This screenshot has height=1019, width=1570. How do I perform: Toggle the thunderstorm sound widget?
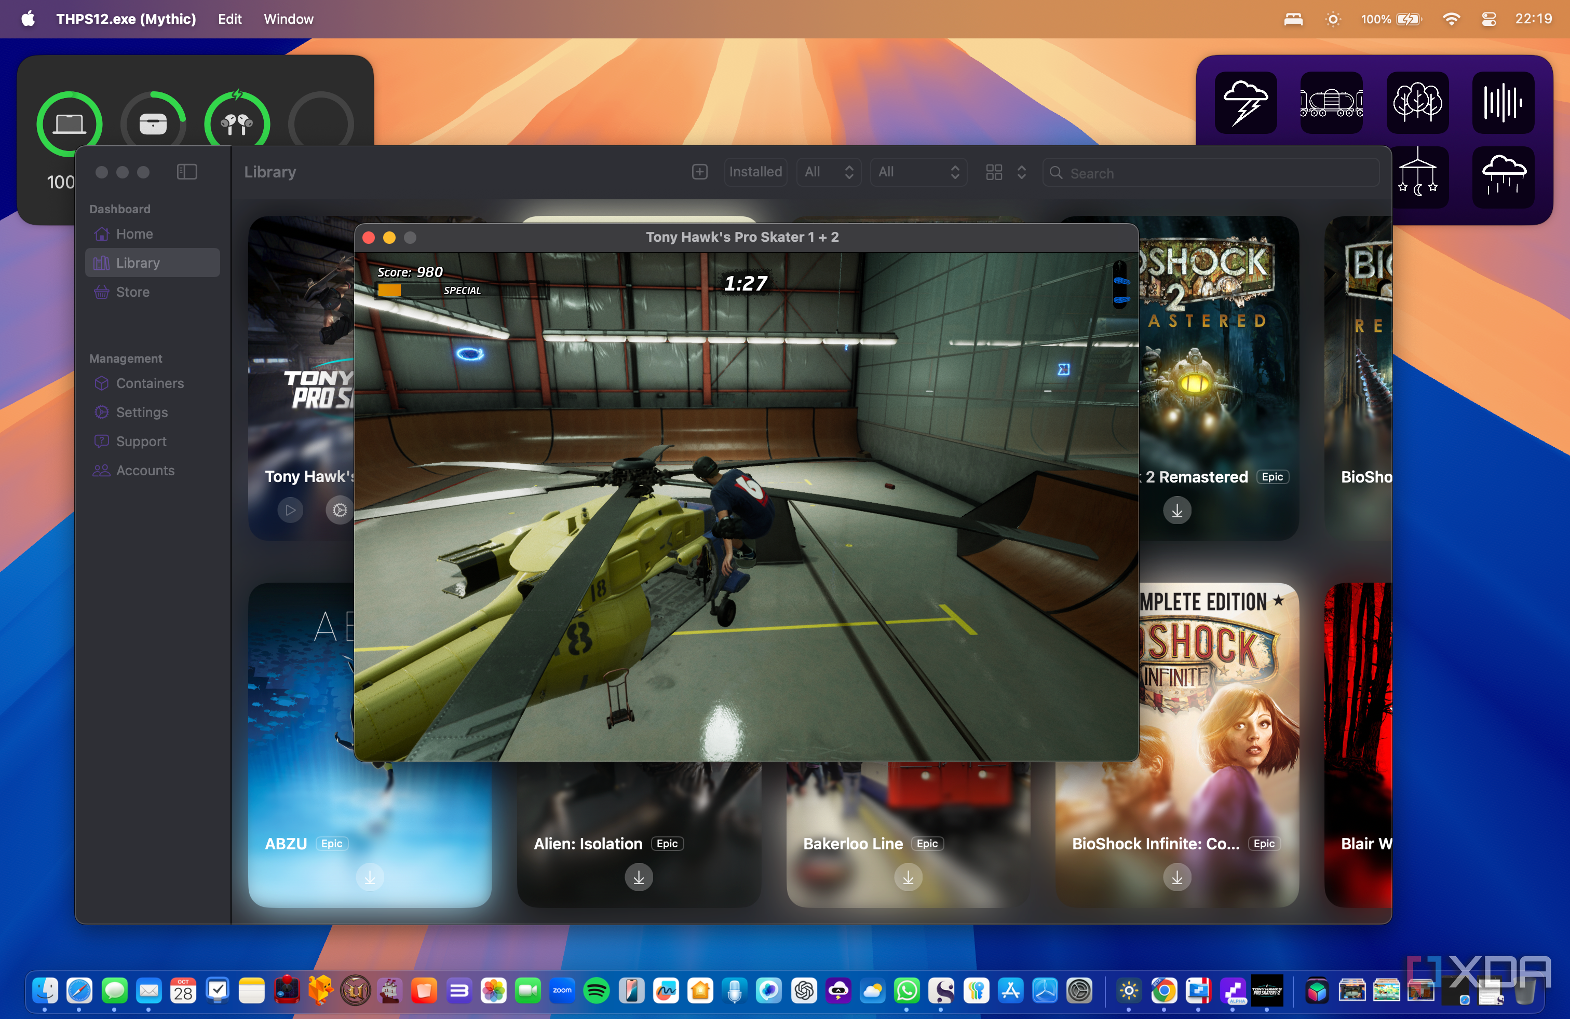1246,102
